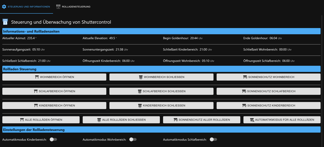Viewport: 324px width, 147px height.
Task: Click Wohnbereich schliessen button
Action: pos(161,77)
